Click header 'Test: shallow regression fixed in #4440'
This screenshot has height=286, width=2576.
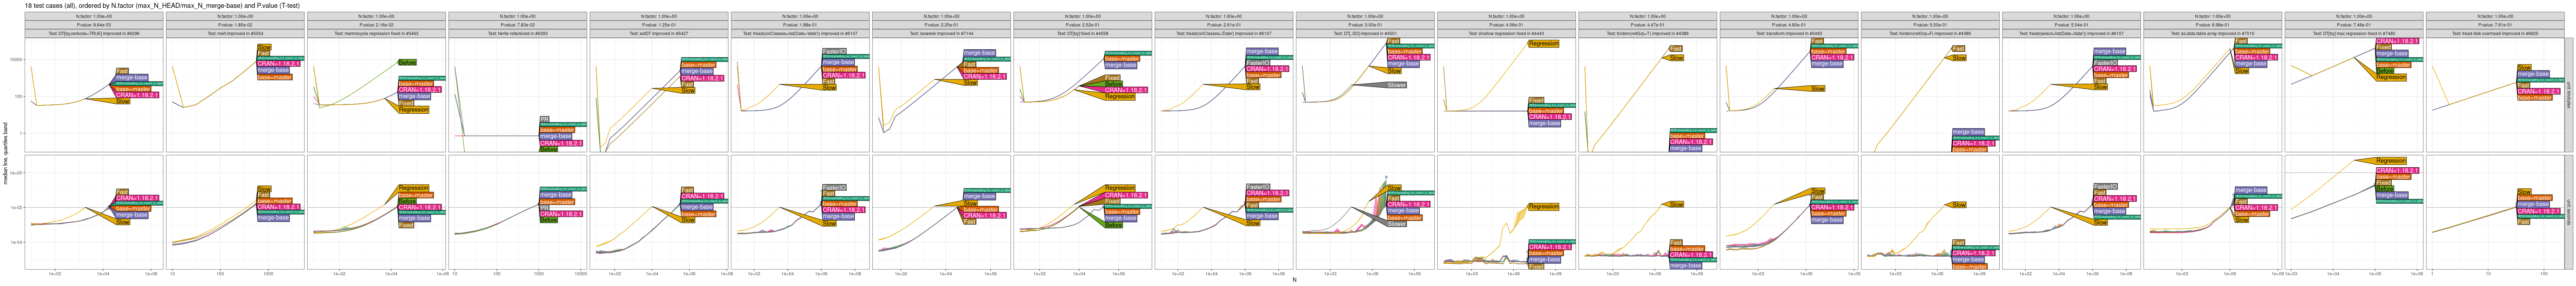click(x=1506, y=33)
